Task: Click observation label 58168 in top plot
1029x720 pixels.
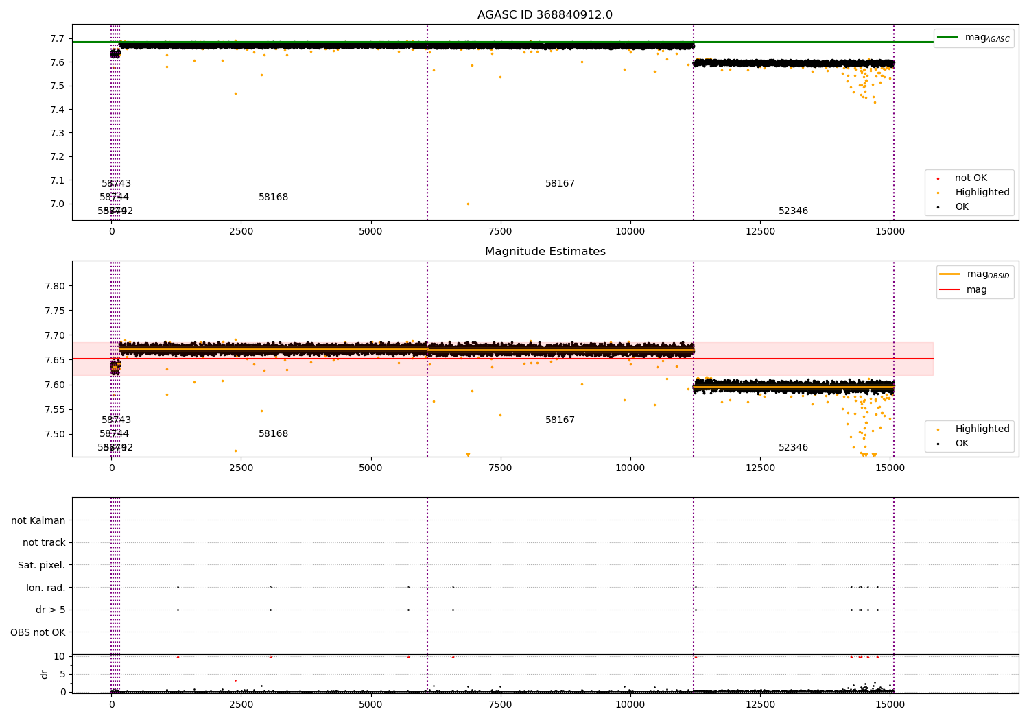Action: [273, 197]
